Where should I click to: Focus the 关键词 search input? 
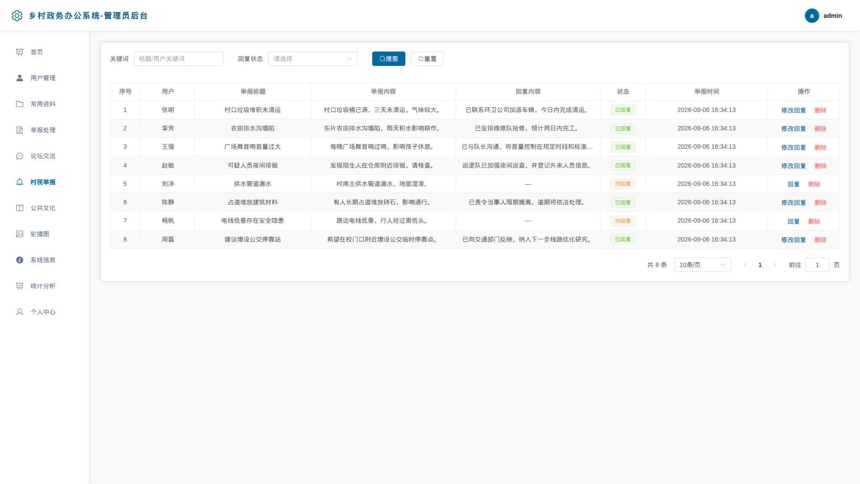(x=178, y=59)
